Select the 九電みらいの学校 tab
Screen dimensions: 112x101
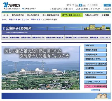[x=92, y=15]
